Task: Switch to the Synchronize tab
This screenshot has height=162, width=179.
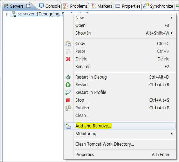Action: tap(158, 6)
